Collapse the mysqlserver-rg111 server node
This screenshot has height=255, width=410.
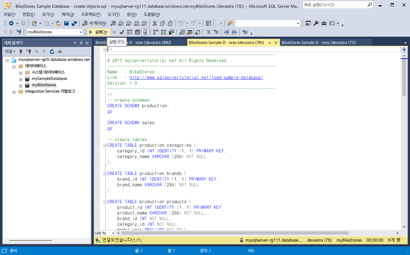point(7,60)
